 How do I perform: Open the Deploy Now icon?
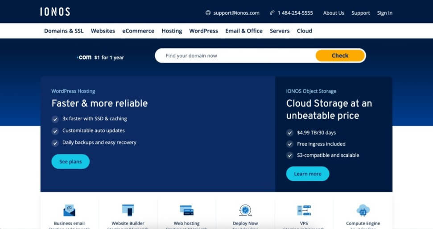coord(245,210)
